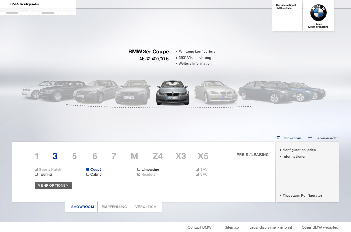Check the Limousine checkbox
This screenshot has height=232, width=351.
coord(139,169)
